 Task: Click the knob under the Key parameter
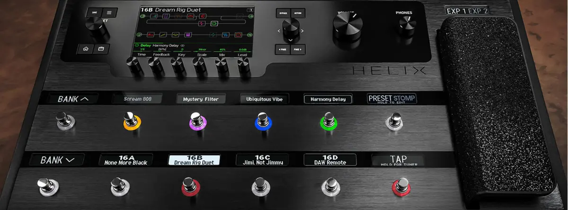coord(178,67)
